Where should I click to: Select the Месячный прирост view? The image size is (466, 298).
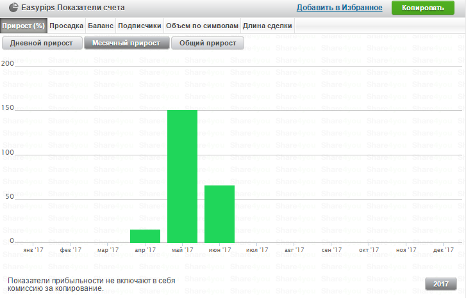coord(127,43)
